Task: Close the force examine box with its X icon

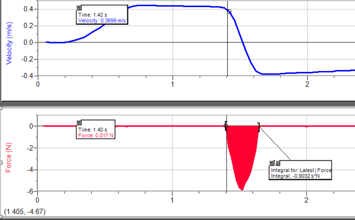Action: (x=79, y=122)
